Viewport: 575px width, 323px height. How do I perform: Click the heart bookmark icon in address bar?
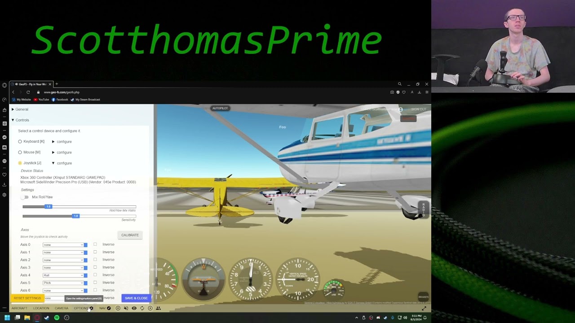[403, 92]
